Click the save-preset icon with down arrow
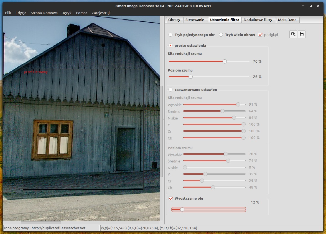Image resolution: width=326 pixels, height=234 pixels. 293,34
